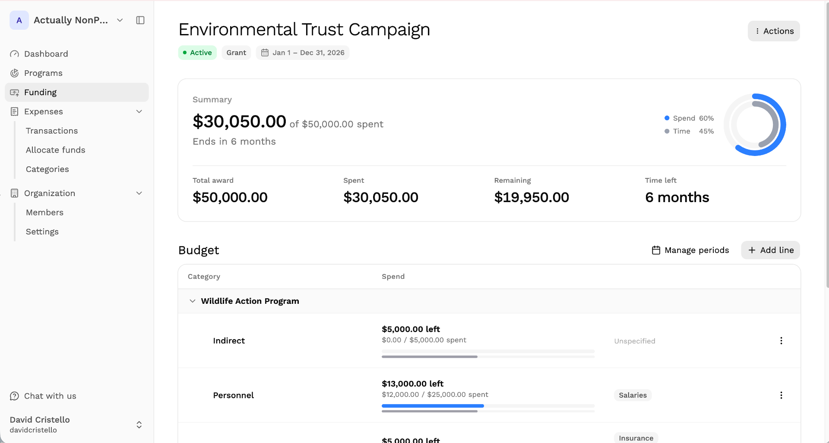The image size is (829, 443).
Task: Click the organization avatar letter A
Action: pos(19,20)
